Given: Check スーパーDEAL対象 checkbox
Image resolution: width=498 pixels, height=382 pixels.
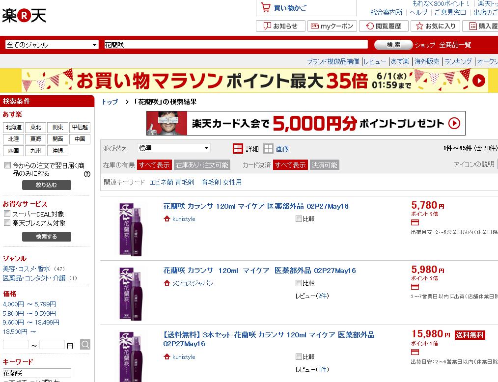Looking at the screenshot, I should (7, 214).
